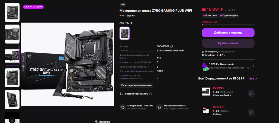The image size is (279, 123).
Task: Copy the article number 306421559
Action: [x=171, y=46]
